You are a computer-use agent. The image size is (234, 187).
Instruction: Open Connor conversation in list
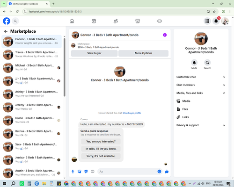click(x=31, y=42)
